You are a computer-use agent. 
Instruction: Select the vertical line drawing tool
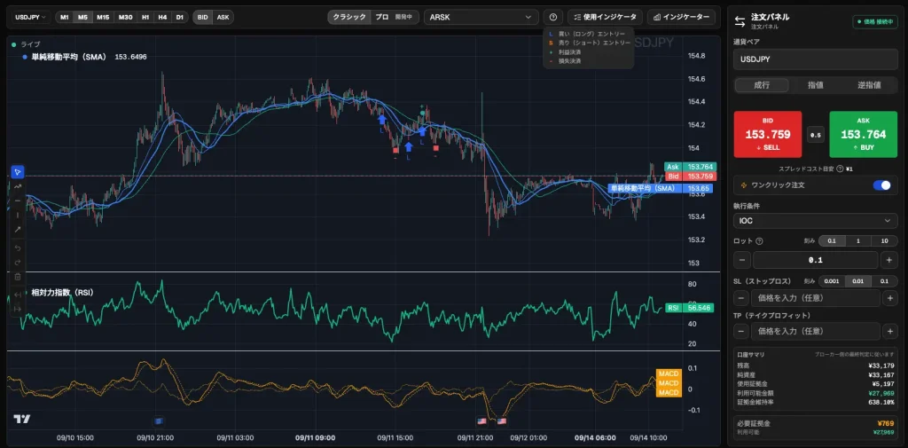[18, 215]
